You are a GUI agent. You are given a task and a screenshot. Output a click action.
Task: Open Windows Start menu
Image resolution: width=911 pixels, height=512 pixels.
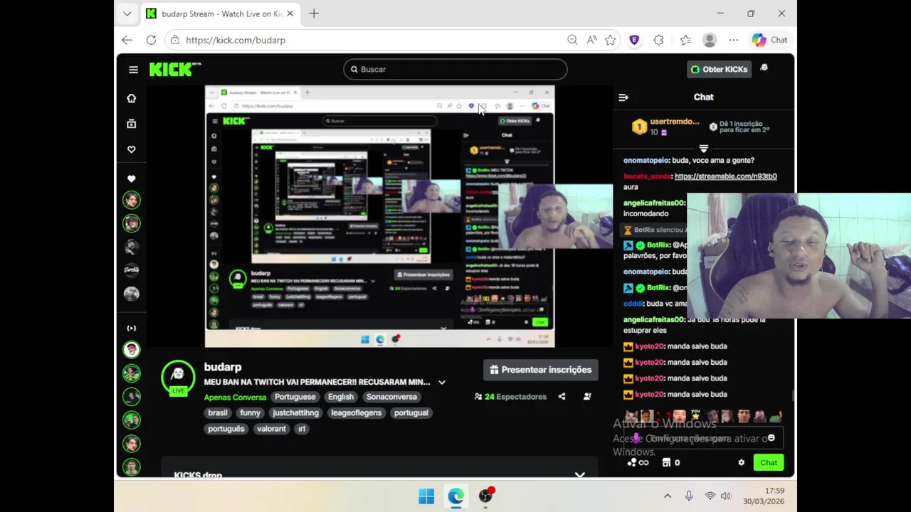point(426,496)
